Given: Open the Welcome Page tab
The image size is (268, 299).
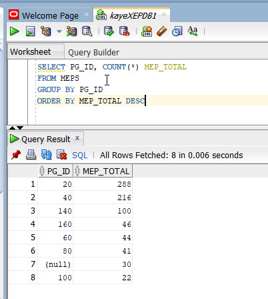Looking at the screenshot, I should tap(50, 16).
